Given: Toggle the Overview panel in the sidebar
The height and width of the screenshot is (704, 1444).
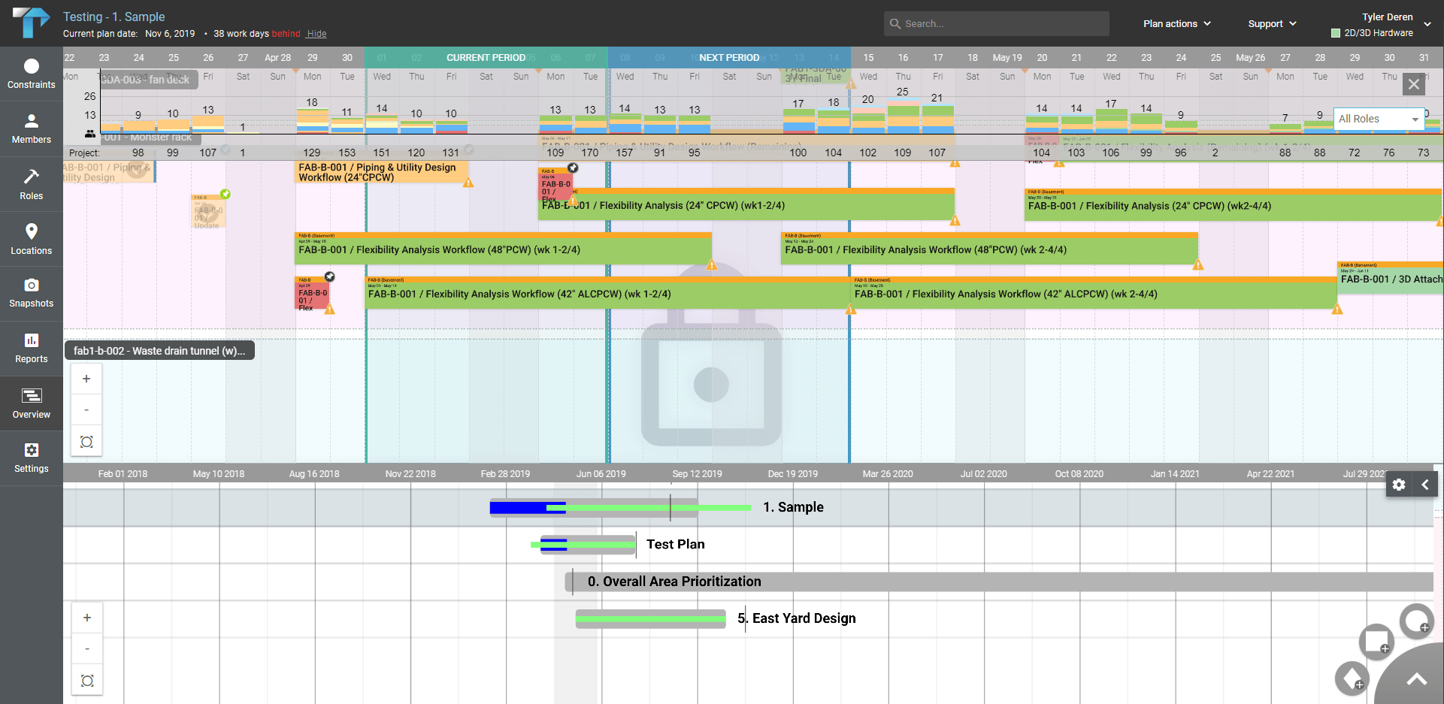Looking at the screenshot, I should click(31, 403).
